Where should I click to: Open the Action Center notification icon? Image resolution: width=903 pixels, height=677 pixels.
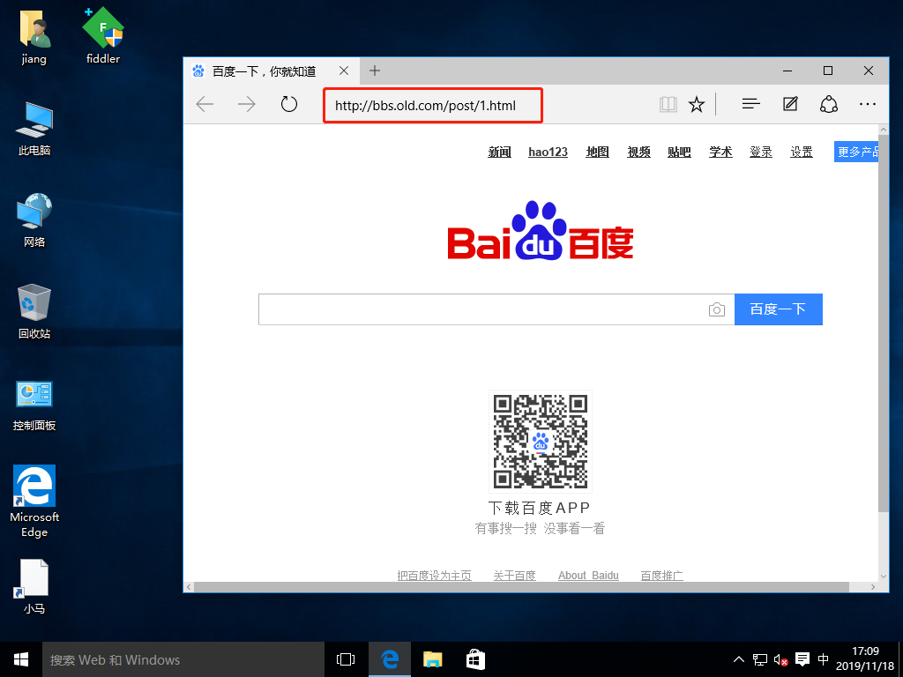click(x=802, y=659)
